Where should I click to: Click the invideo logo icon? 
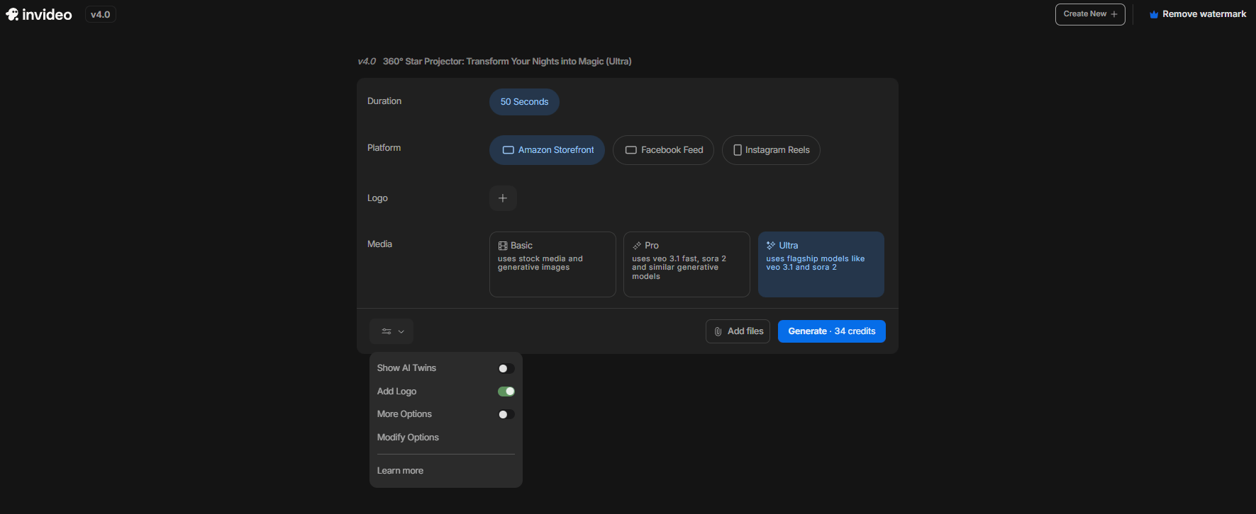(x=12, y=14)
